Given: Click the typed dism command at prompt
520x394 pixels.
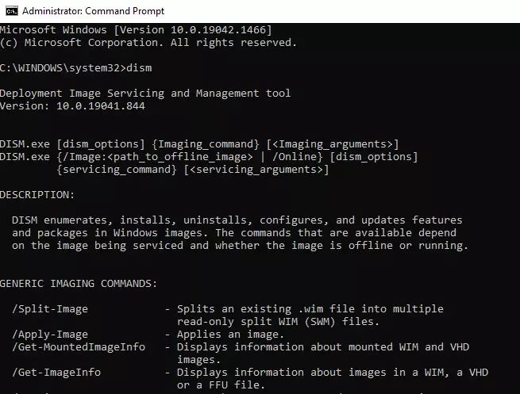Looking at the screenshot, I should coord(139,68).
